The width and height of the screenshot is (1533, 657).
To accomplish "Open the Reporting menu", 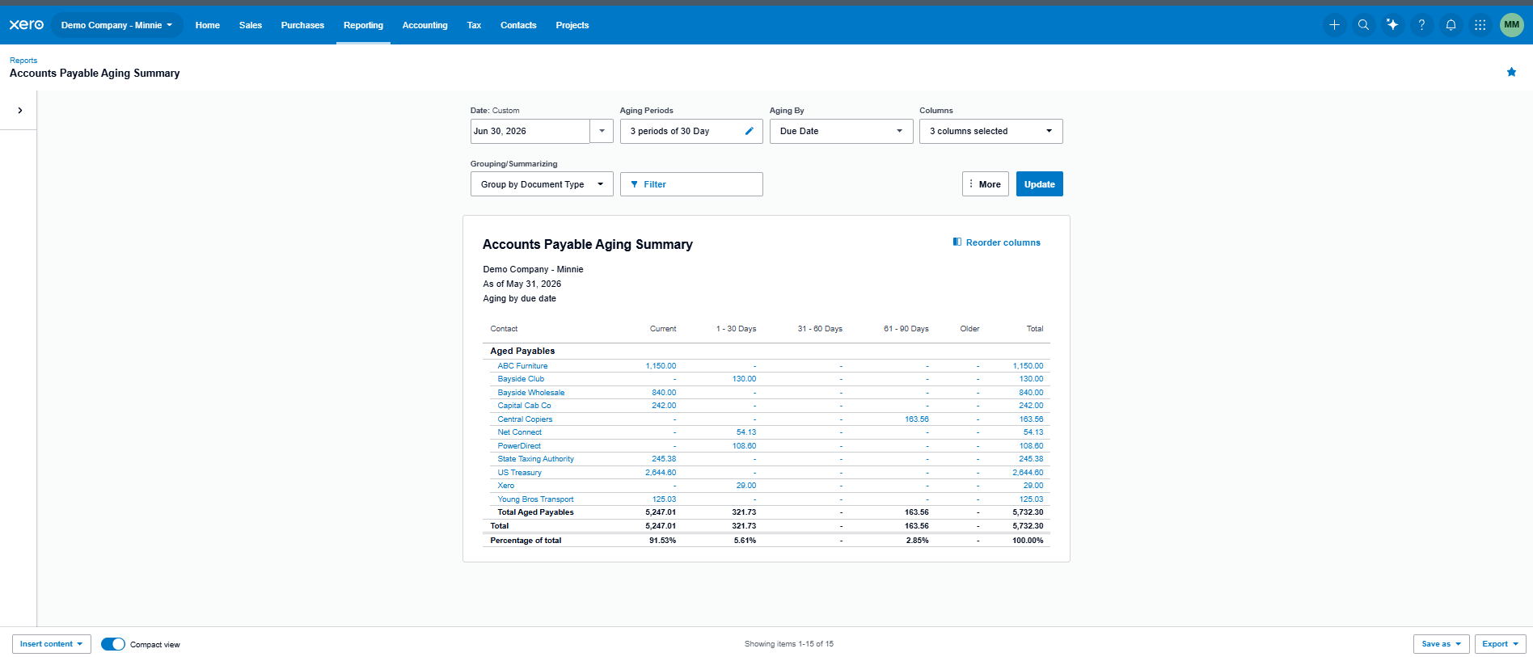I will [363, 25].
